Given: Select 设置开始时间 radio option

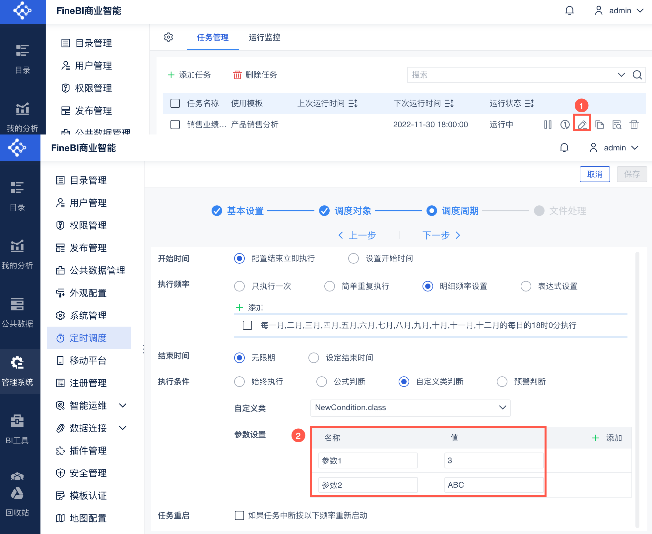Looking at the screenshot, I should pos(354,258).
